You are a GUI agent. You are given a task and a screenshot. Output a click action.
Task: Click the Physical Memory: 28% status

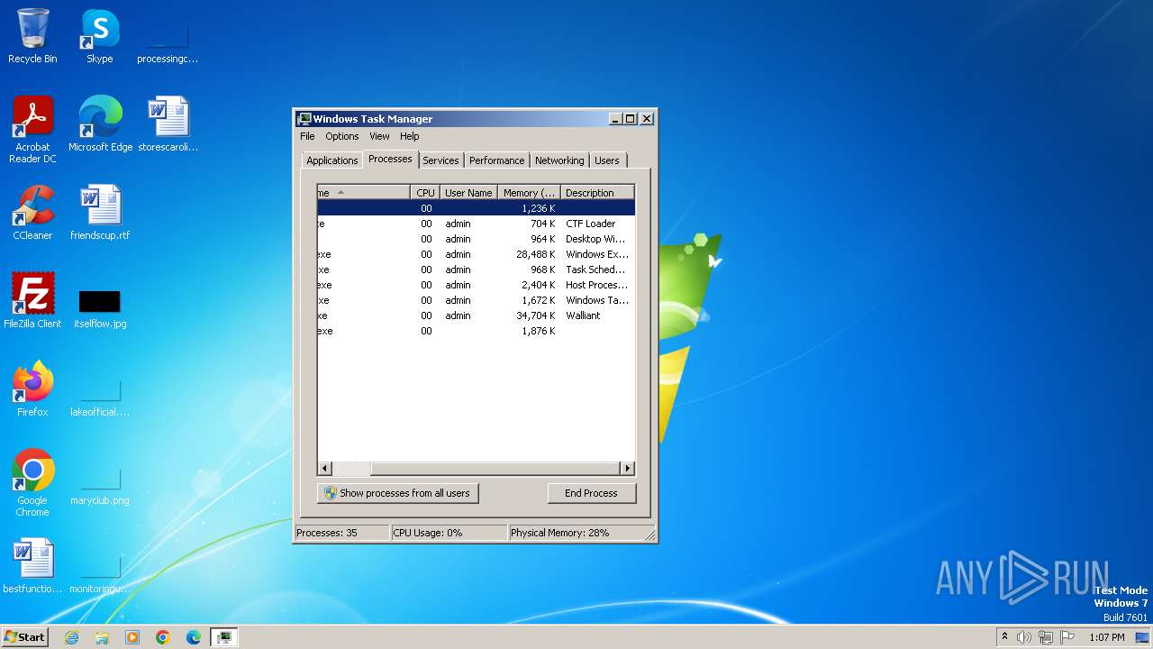coord(560,533)
